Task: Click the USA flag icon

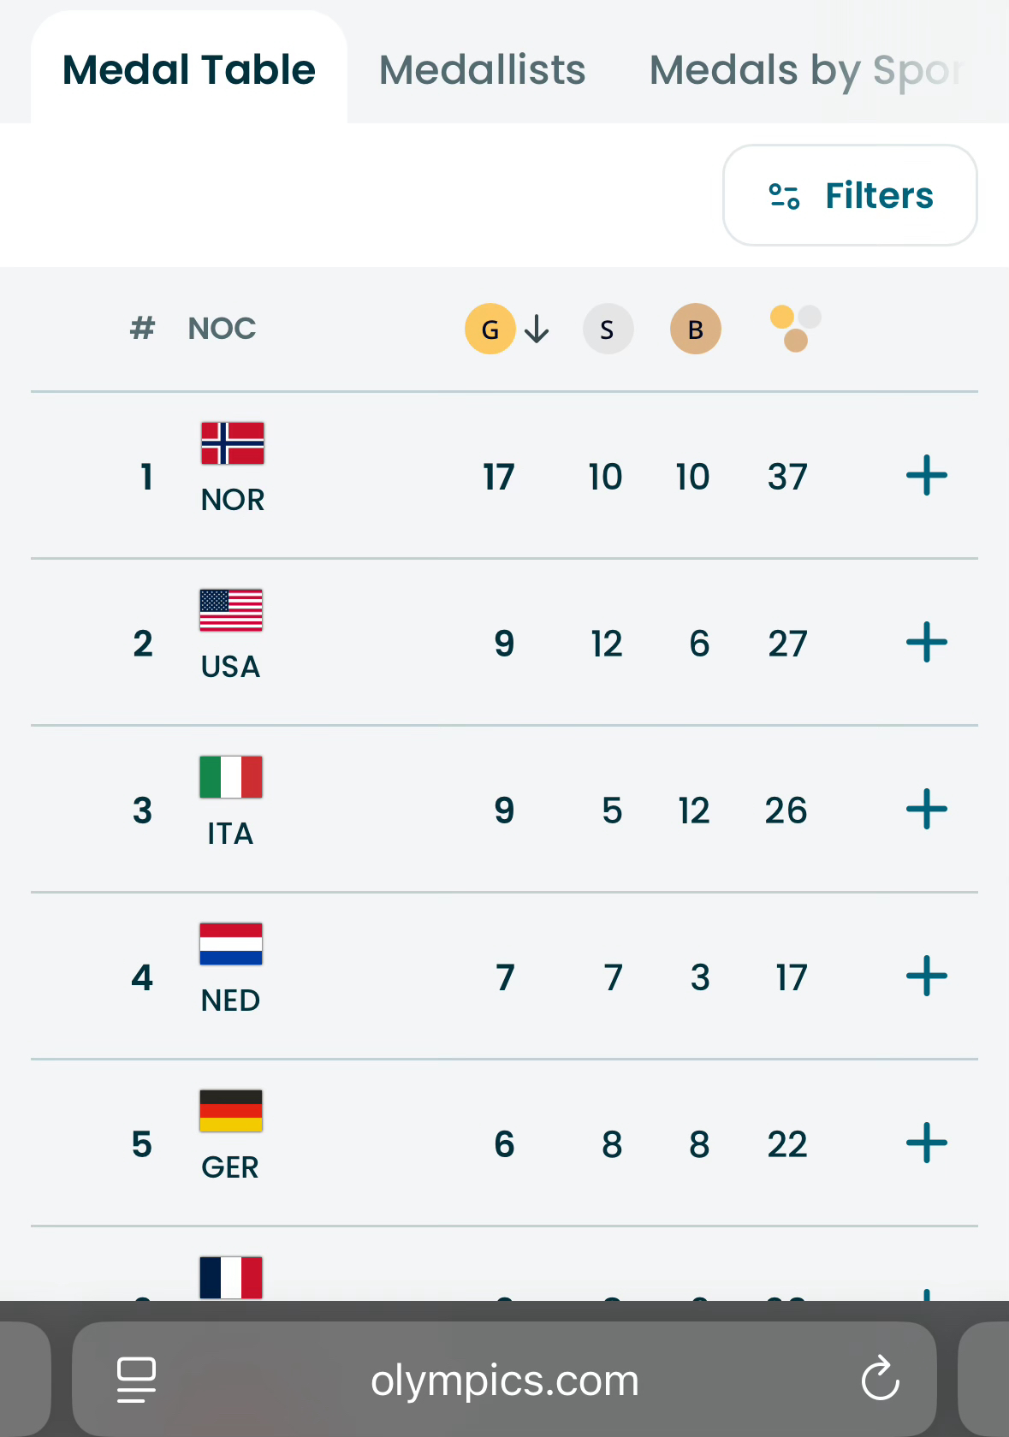Action: pyautogui.click(x=231, y=610)
